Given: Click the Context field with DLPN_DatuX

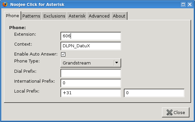Looking at the screenshot, I should click(x=91, y=46).
